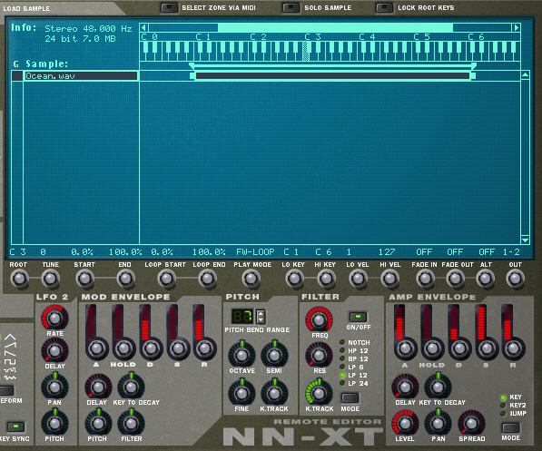Click the sample START knob

coord(85,279)
